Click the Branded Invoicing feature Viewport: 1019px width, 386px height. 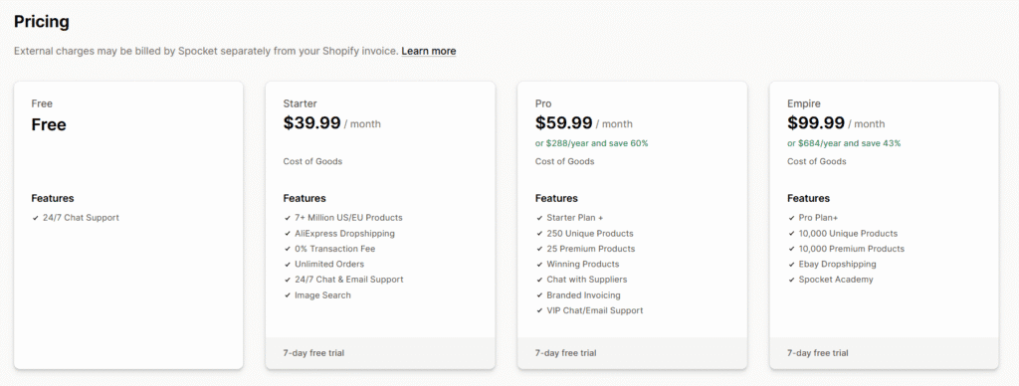click(583, 295)
